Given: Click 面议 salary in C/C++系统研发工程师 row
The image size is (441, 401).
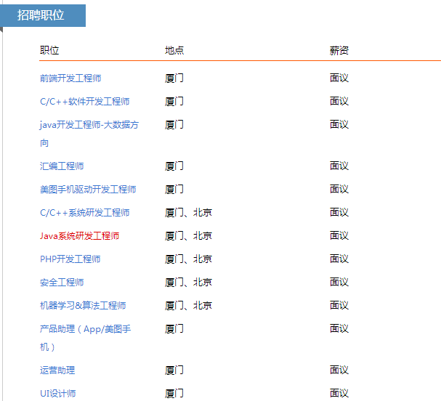Looking at the screenshot, I should point(339,212).
